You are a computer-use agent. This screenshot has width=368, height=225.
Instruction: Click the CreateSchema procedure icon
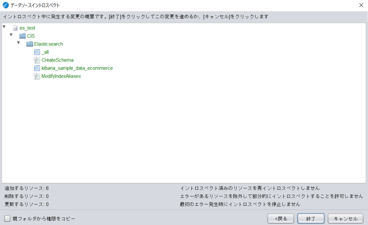coord(37,60)
